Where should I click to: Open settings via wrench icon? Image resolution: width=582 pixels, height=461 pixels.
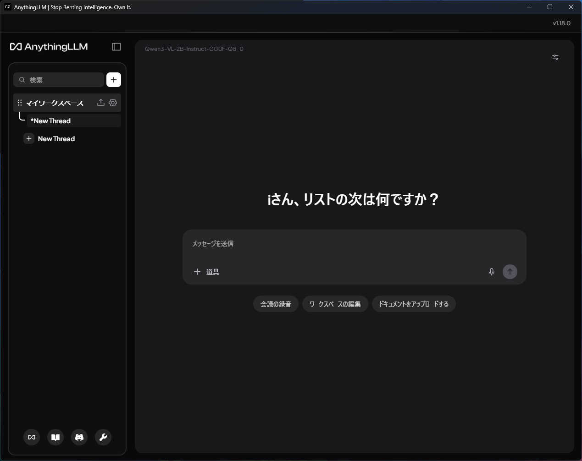103,437
